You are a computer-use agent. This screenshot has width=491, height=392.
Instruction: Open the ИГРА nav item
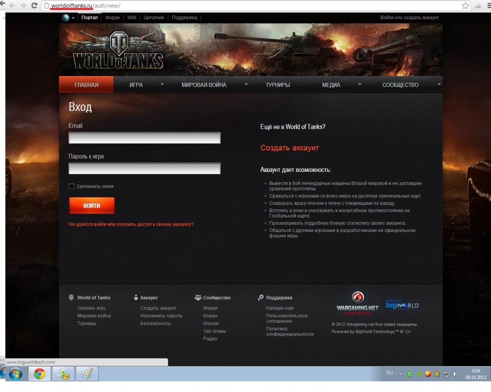(x=136, y=85)
